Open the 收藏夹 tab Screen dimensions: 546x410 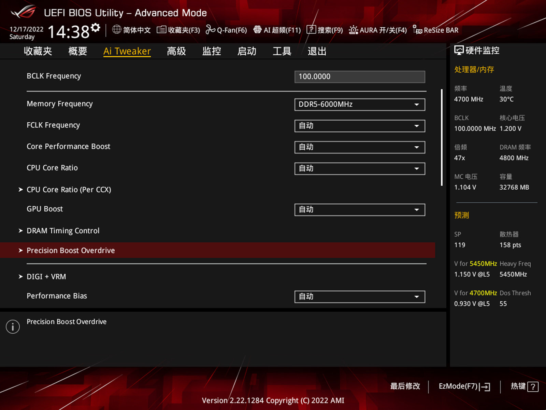(38, 51)
